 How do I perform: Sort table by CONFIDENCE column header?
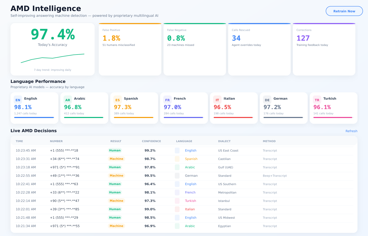[151, 141]
